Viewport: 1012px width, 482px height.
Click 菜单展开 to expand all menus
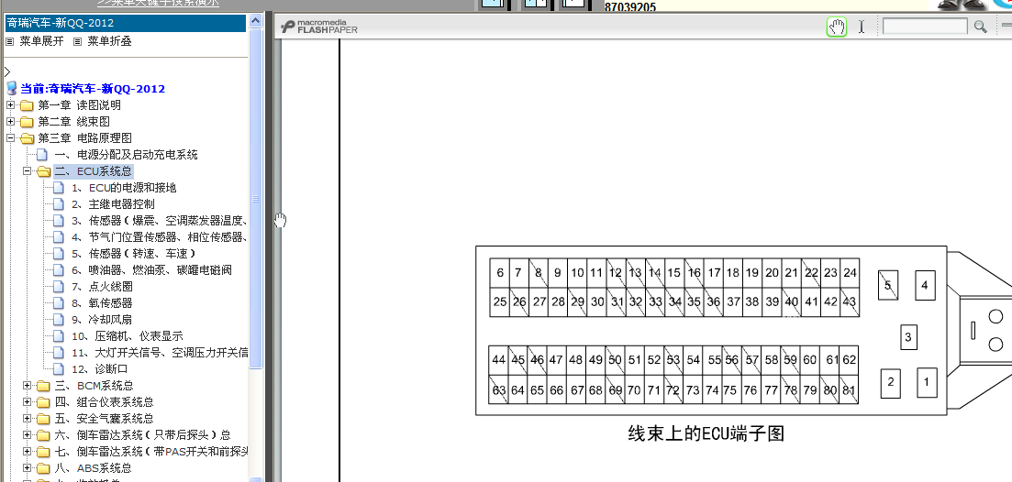point(42,41)
